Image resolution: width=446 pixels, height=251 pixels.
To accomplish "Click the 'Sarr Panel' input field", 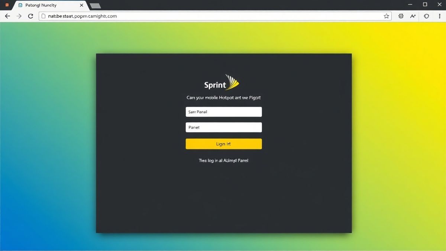I will [x=224, y=112].
